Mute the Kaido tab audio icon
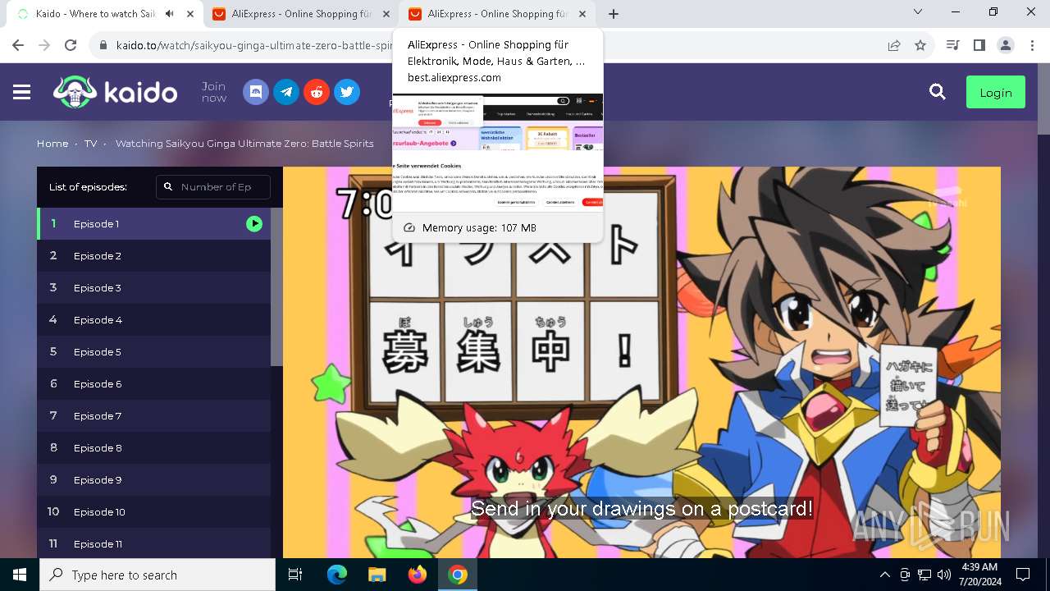1050x591 pixels. tap(170, 14)
